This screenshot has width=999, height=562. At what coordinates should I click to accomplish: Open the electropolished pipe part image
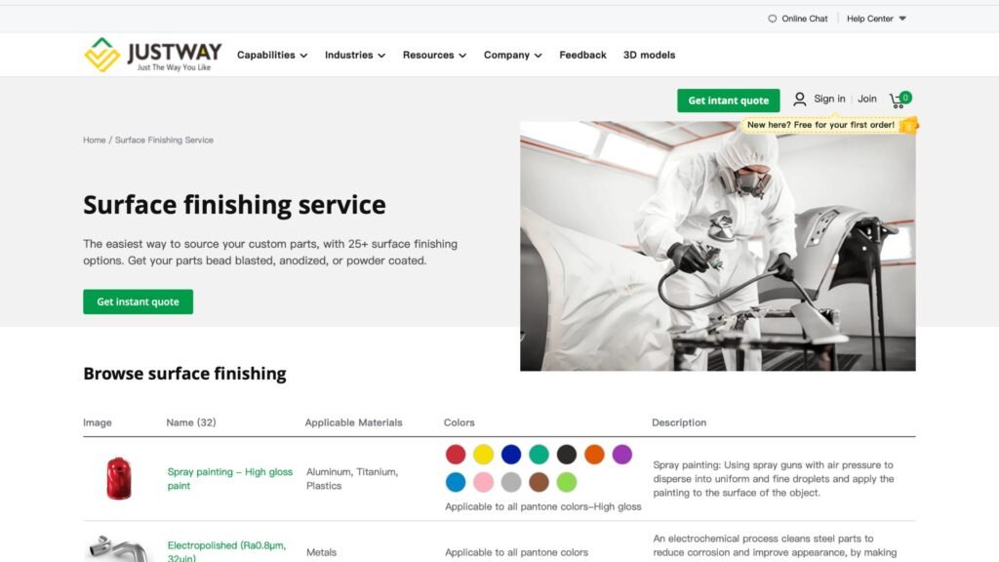[x=118, y=549]
